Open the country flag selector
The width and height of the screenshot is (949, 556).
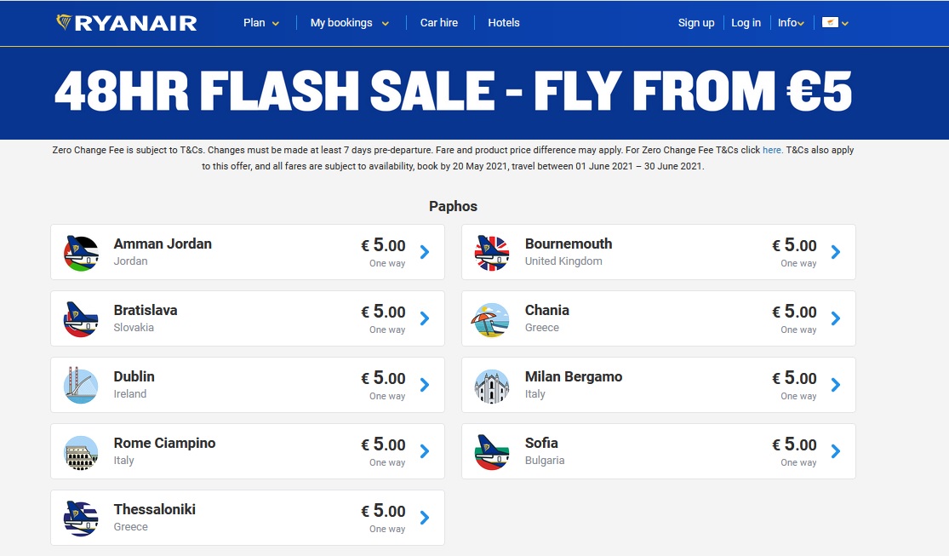pyautogui.click(x=835, y=23)
